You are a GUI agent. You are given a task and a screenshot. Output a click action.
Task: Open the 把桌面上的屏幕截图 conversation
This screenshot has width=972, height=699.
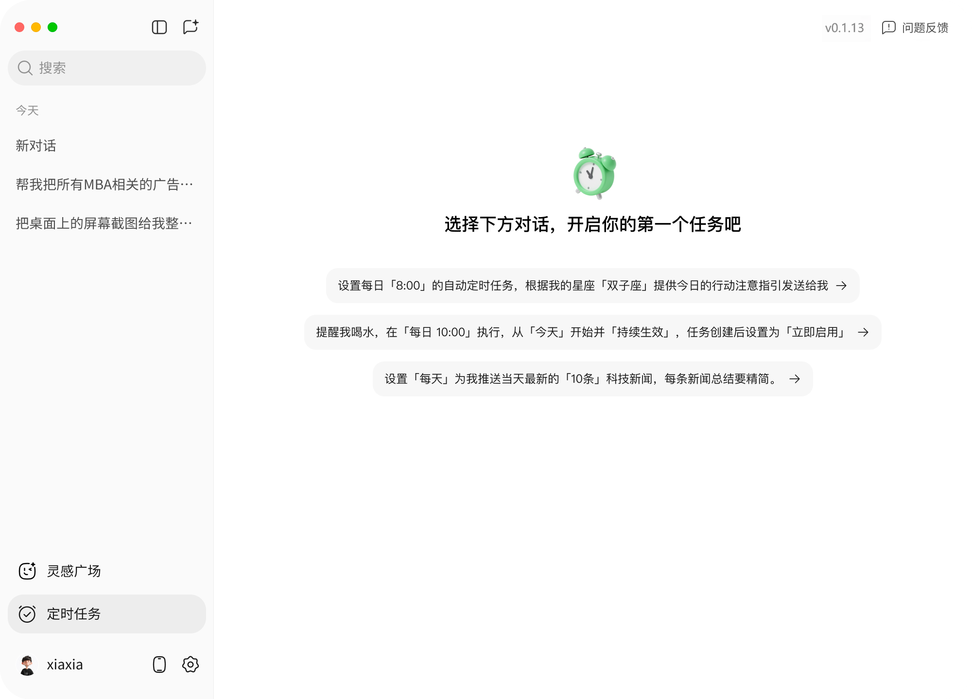pos(104,223)
